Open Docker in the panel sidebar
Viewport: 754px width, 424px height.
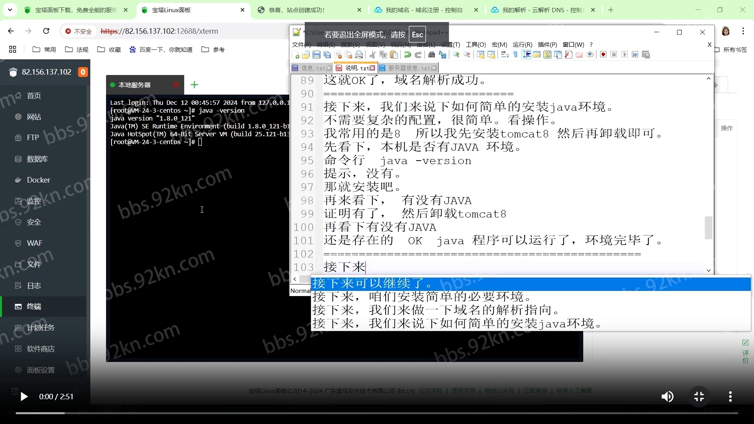pyautogui.click(x=43, y=180)
